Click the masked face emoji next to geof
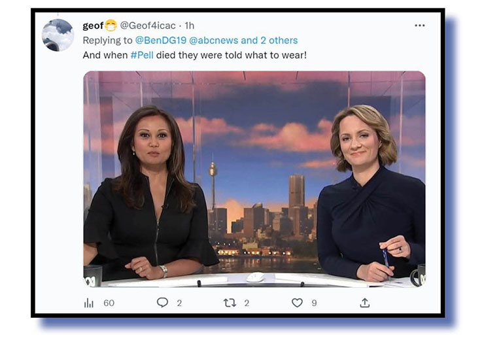 (111, 26)
